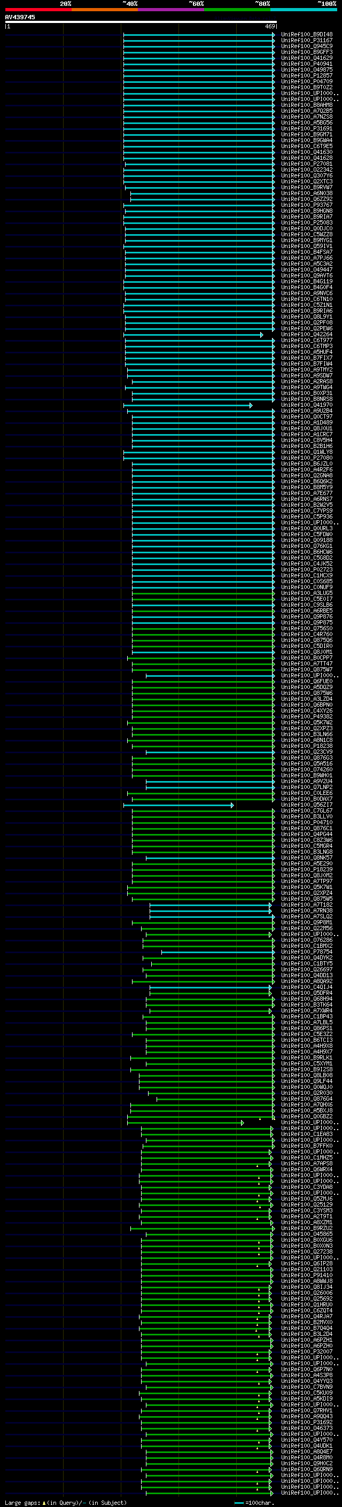Image resolution: width=342 pixels, height=1507 pixels.
Task: Click the UniRef100_P31691 label
Action: coord(307,129)
